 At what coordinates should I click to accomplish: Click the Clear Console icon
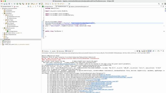coord(142,51)
